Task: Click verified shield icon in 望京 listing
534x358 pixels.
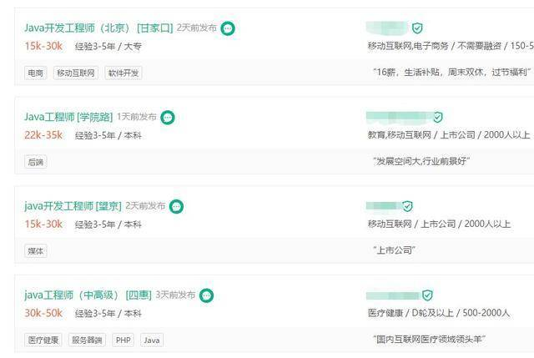Action: [407, 206]
